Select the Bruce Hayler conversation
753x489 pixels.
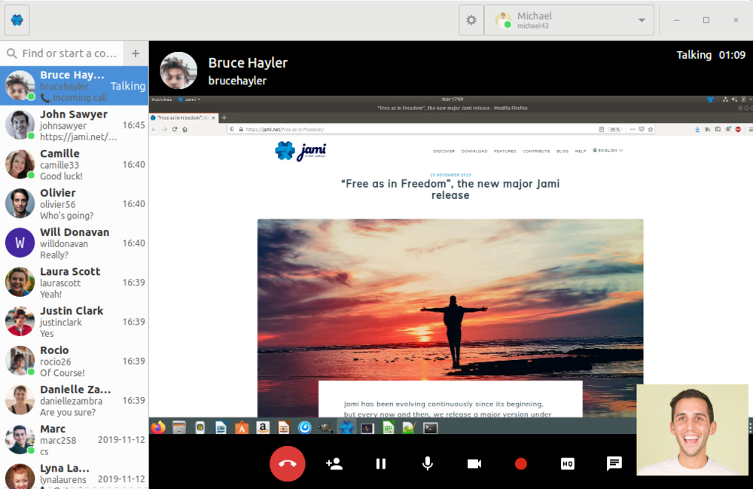tap(75, 85)
